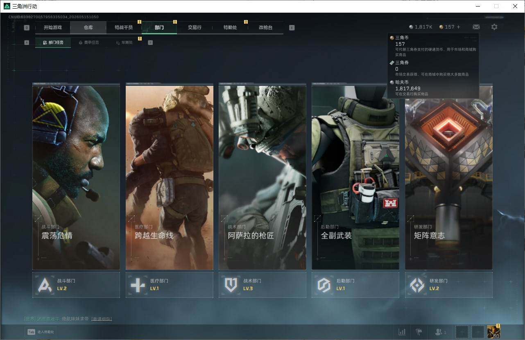Click the 哈夫币 label in the tooltip

coord(402,83)
